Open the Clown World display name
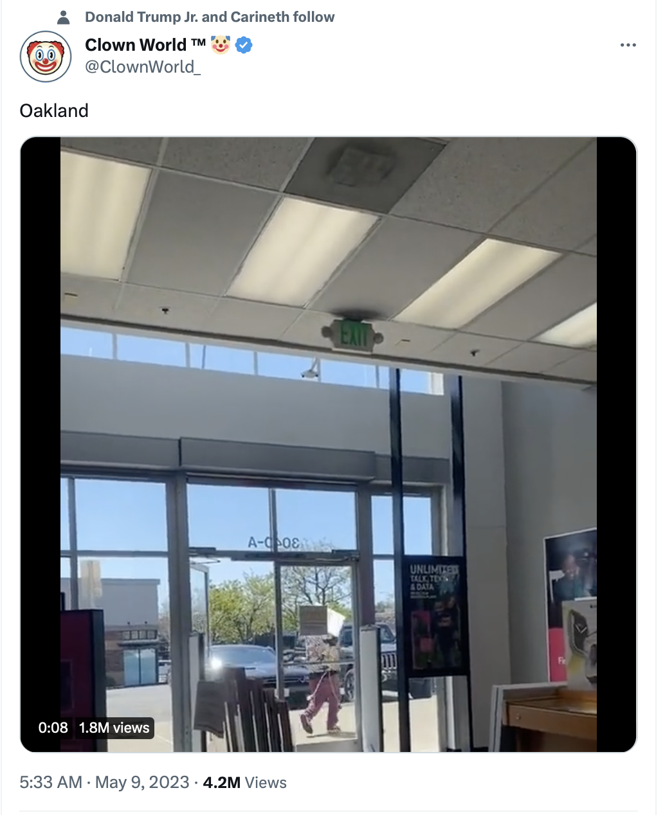Screen dimensions: 665x815 coord(136,45)
